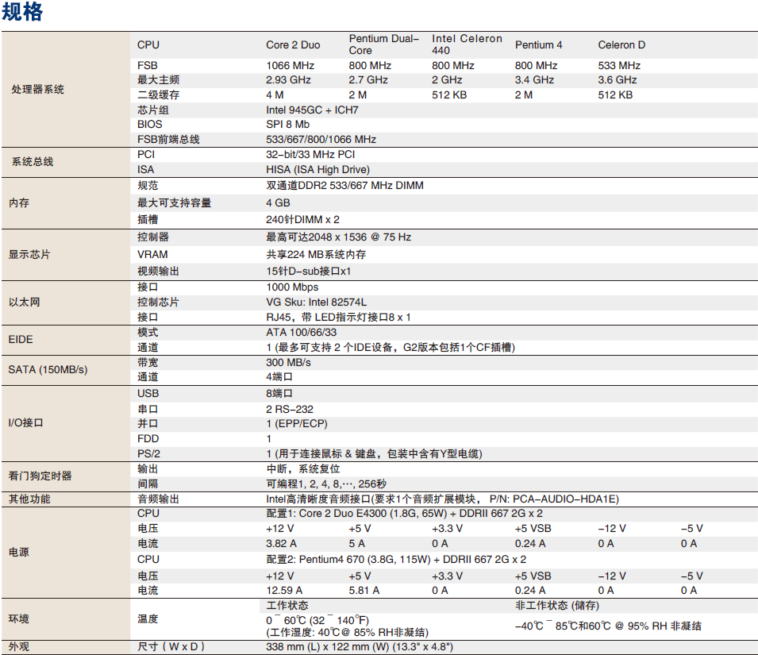Click the 二级缓存 row label
Image resolution: width=758 pixels, height=655 pixels.
158,94
